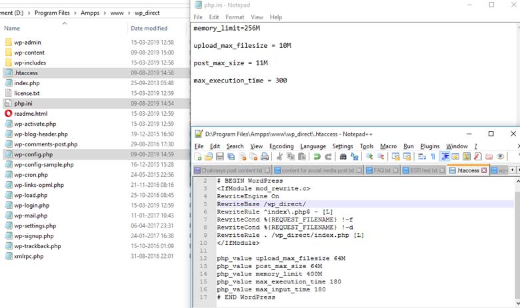This screenshot has height=308, width=520.
Task: Click the Close All icon in Notepad++ toolbar
Action: coord(253,156)
